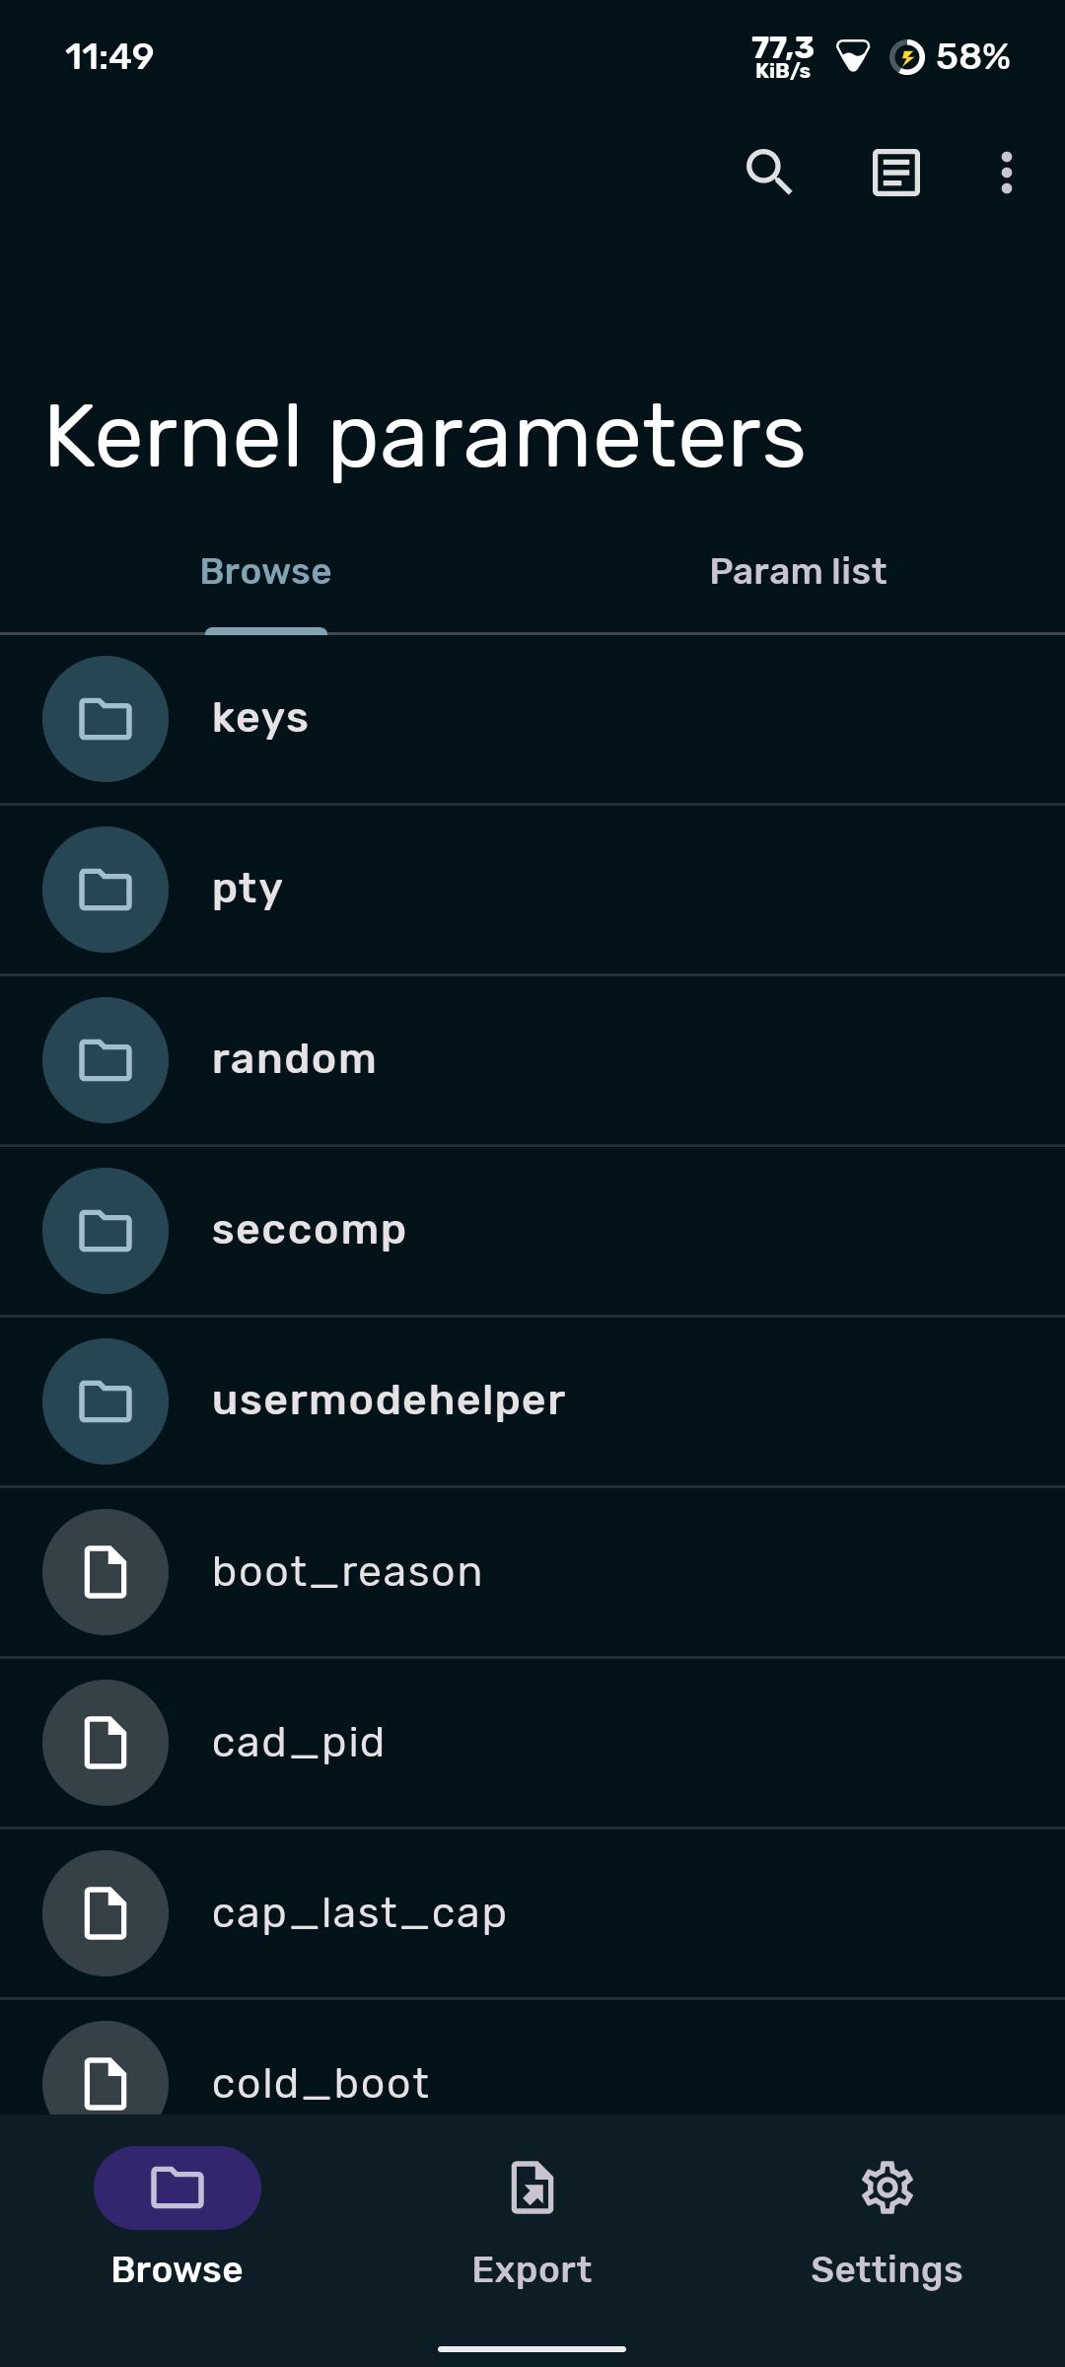Image resolution: width=1065 pixels, height=2367 pixels.
Task: Tap the file icon beside boot_reason
Action: pyautogui.click(x=106, y=1572)
